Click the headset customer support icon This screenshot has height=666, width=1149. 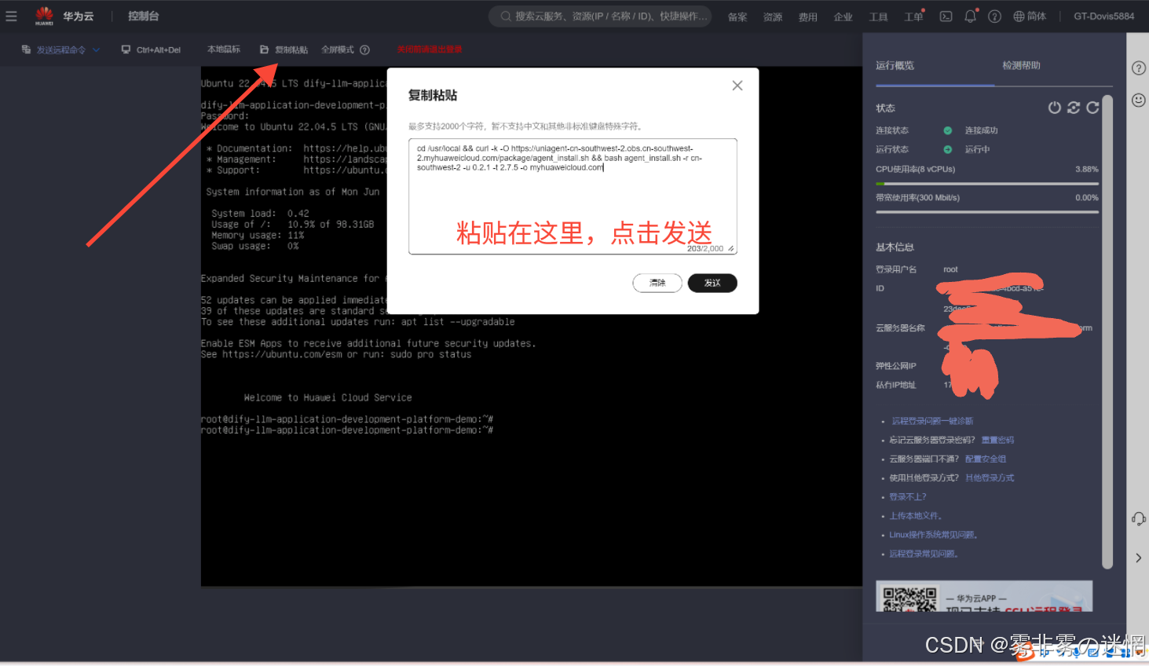pyautogui.click(x=1138, y=518)
